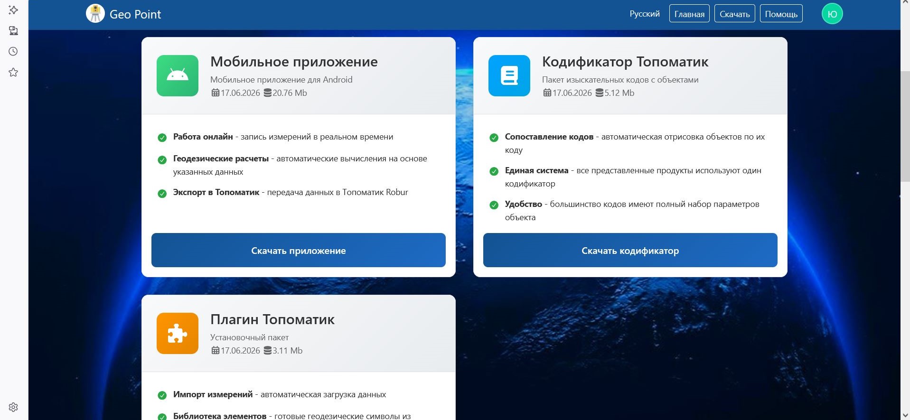
Task: Click the checkmark beside Сопоставление кодов
Action: 494,138
